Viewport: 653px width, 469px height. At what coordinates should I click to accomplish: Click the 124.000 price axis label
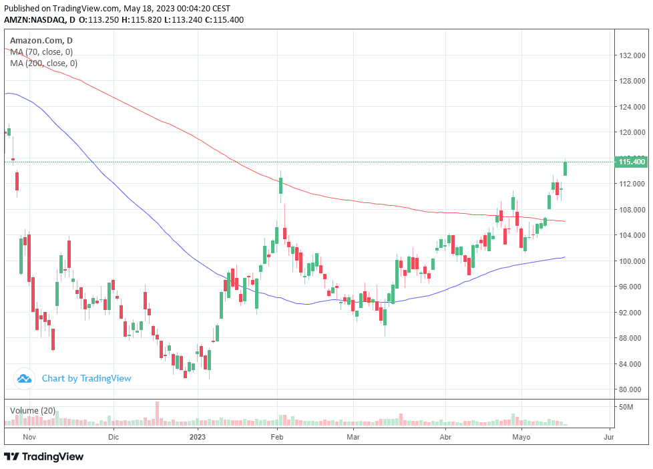(x=632, y=107)
